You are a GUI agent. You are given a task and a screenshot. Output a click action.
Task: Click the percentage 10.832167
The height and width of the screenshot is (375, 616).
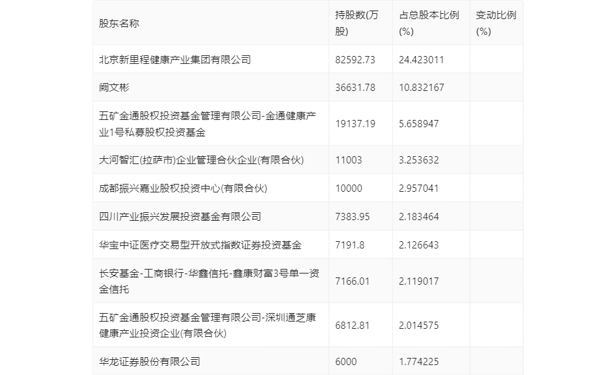421,87
